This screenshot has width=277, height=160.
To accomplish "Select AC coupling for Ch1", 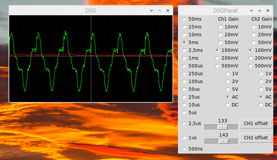I will tap(232, 97).
